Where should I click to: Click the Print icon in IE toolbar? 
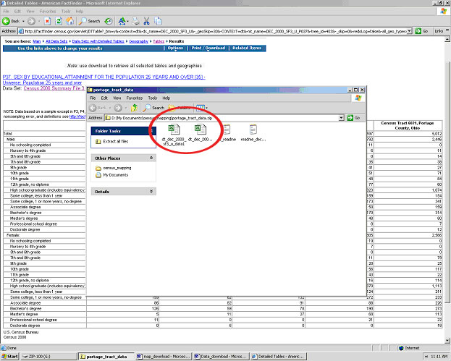click(136, 21)
